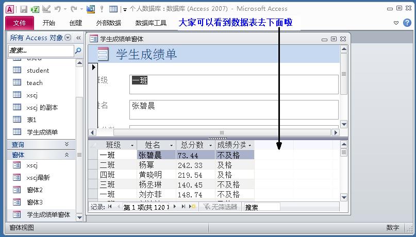This screenshot has height=237, width=416.
Task: Select the 窗体2 form
Action: [x=35, y=190]
